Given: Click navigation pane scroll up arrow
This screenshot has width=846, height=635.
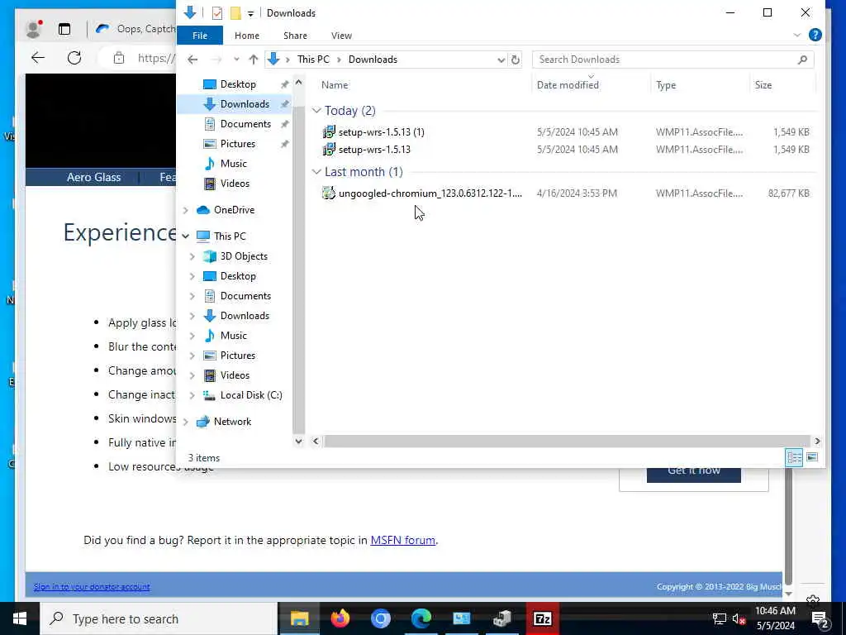Looking at the screenshot, I should point(298,83).
